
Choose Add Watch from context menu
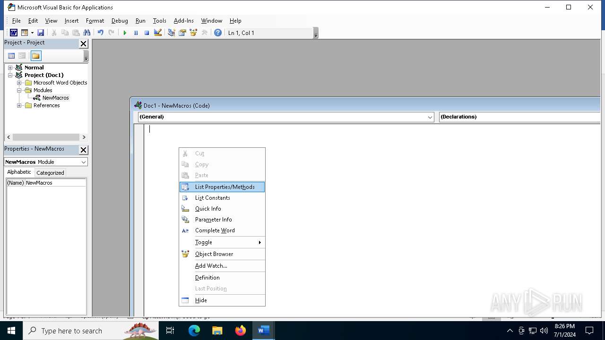point(222,266)
